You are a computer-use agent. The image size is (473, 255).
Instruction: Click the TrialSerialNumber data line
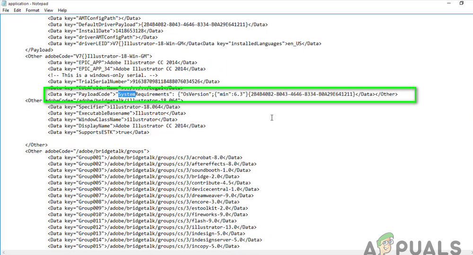pyautogui.click(x=134, y=81)
